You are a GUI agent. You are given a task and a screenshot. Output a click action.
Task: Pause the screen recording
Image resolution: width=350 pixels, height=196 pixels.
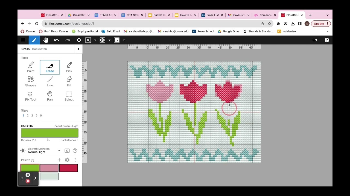pos(28,175)
